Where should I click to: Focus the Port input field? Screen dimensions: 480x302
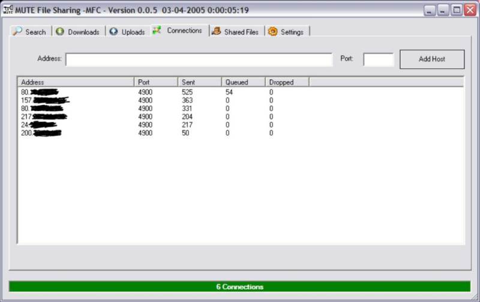(x=379, y=59)
